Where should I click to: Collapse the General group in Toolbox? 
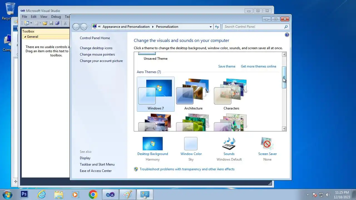25,37
